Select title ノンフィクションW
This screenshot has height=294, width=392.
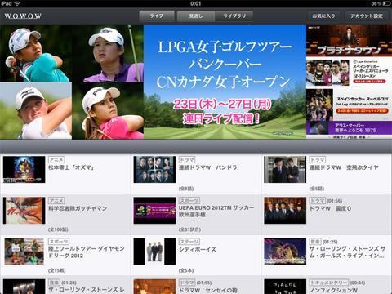333,291
